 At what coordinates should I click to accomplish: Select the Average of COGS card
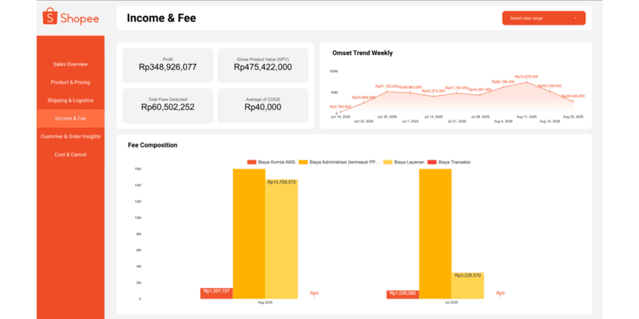point(264,105)
